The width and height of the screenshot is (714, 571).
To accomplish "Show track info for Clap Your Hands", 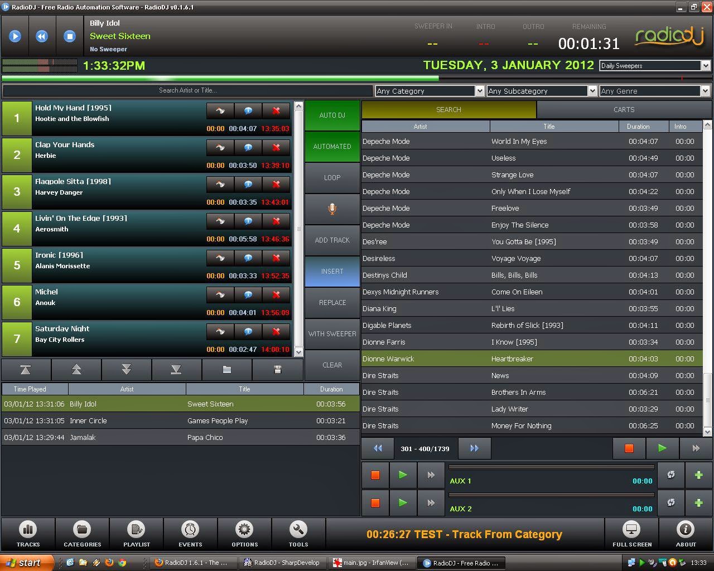I will 248,147.
